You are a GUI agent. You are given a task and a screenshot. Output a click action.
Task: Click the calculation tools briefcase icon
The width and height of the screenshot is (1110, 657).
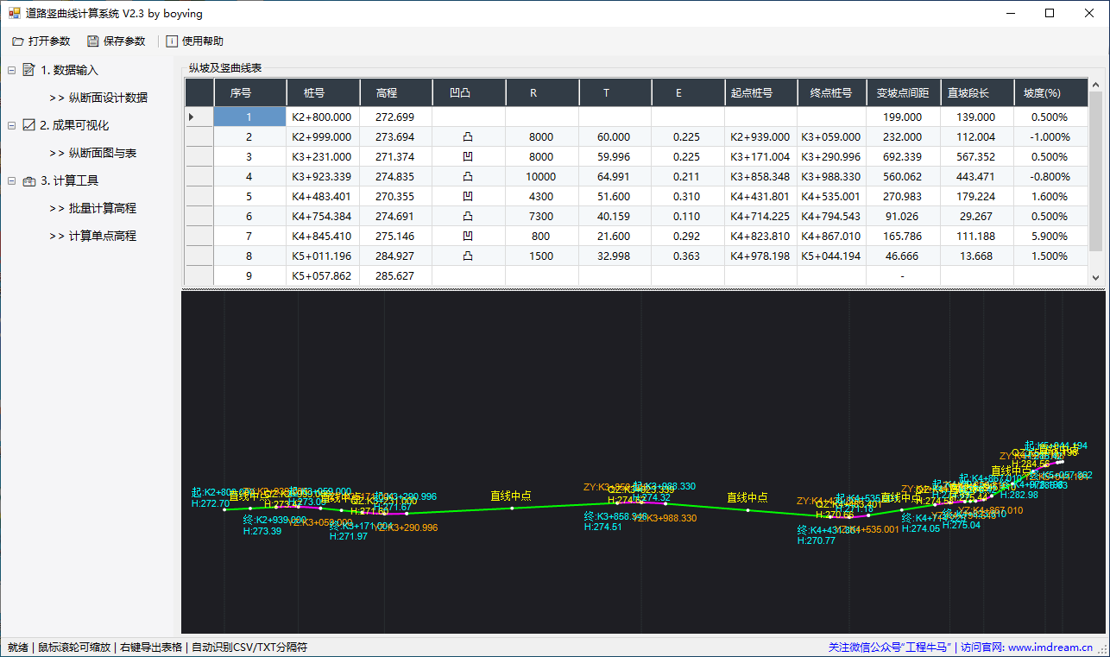[28, 180]
